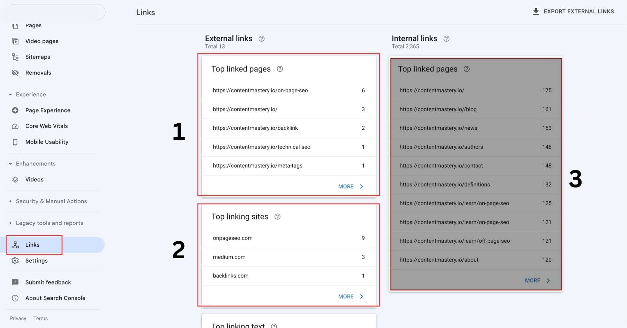627x328 pixels.
Task: Open Settings from the sidebar
Action: (36, 261)
